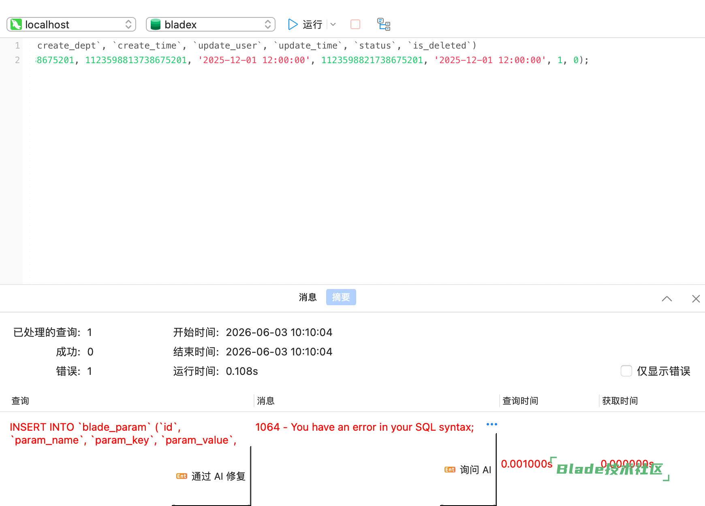705x506 pixels.
Task: Collapse the results panel with chevron
Action: point(667,299)
